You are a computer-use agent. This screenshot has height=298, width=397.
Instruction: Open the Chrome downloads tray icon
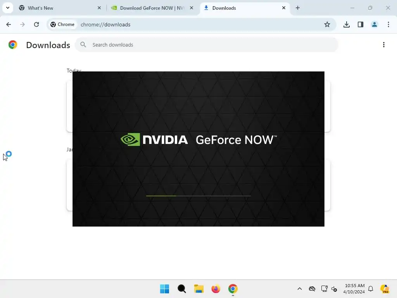pyautogui.click(x=347, y=24)
